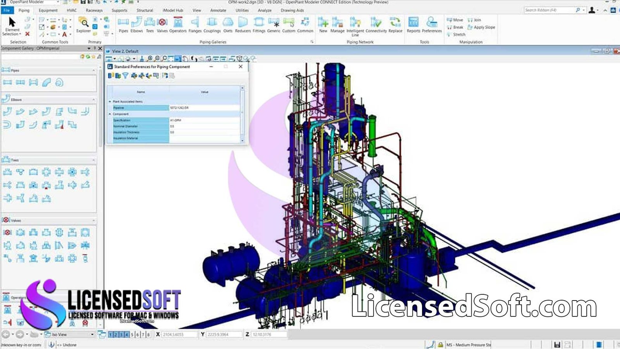Toggle view number 7 button

(143, 334)
